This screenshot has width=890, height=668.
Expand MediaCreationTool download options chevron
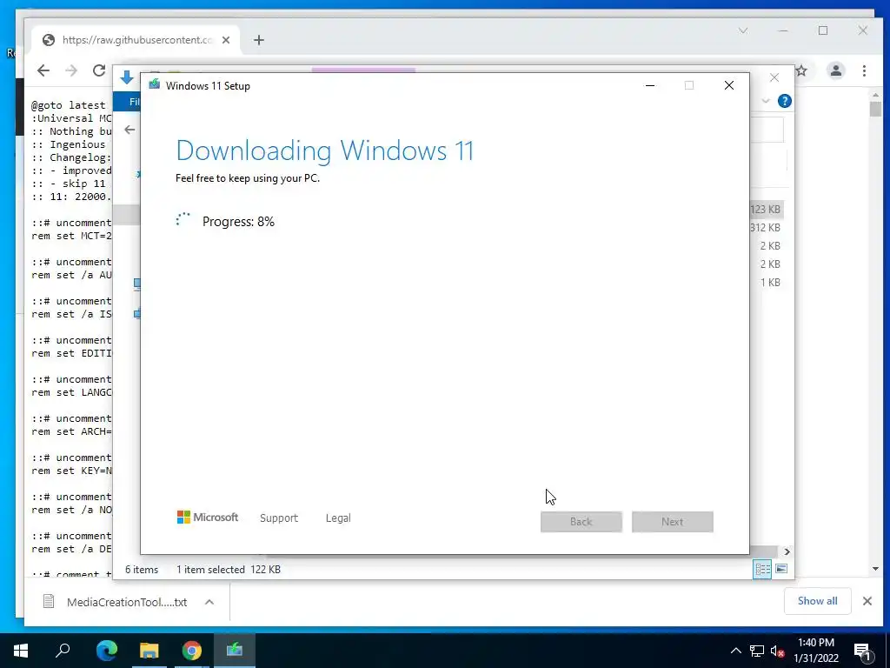tap(209, 602)
